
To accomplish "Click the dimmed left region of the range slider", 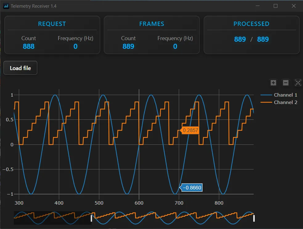I will tap(52, 218).
